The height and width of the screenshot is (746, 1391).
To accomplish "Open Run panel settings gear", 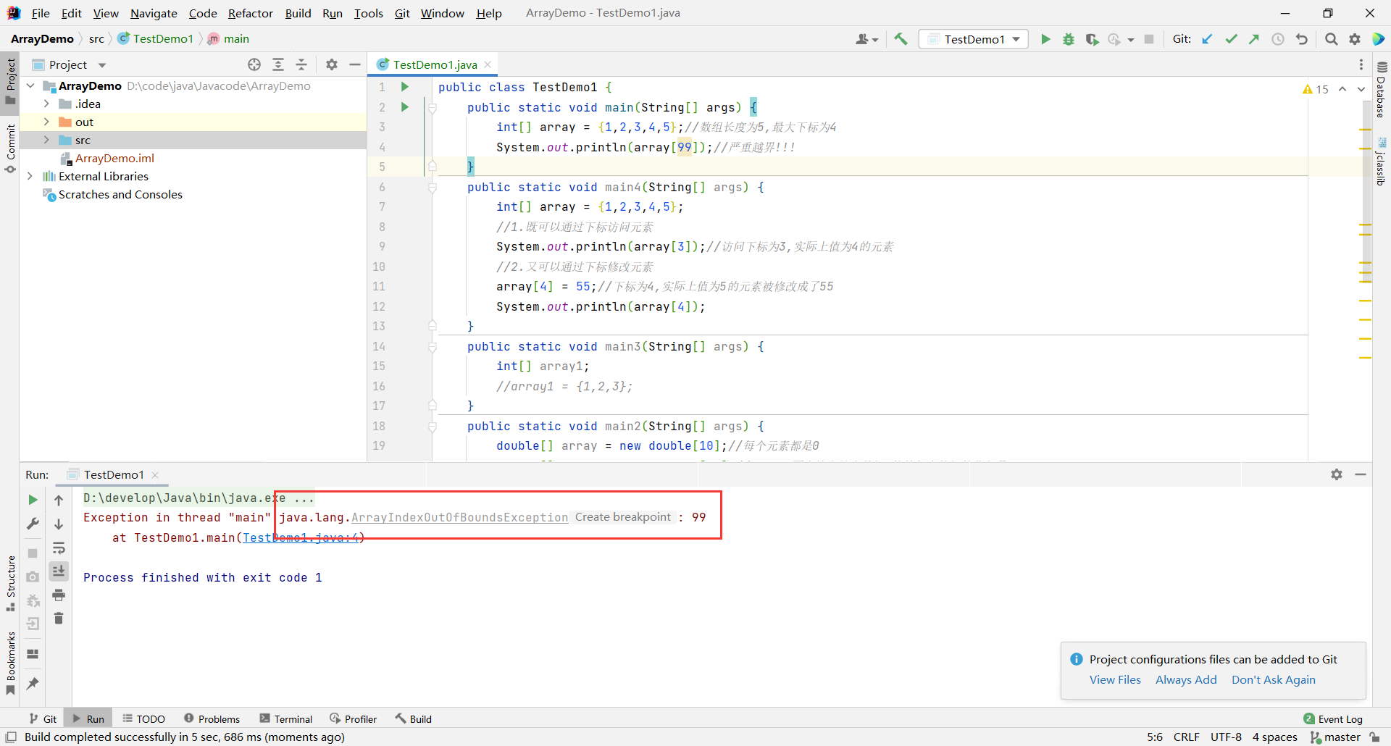I will [1337, 474].
